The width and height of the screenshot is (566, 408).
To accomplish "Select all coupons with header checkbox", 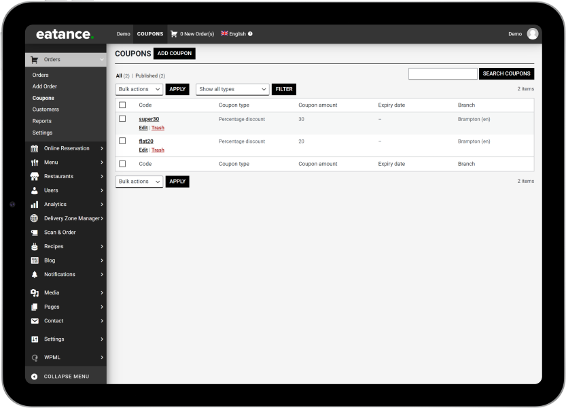I will [122, 105].
